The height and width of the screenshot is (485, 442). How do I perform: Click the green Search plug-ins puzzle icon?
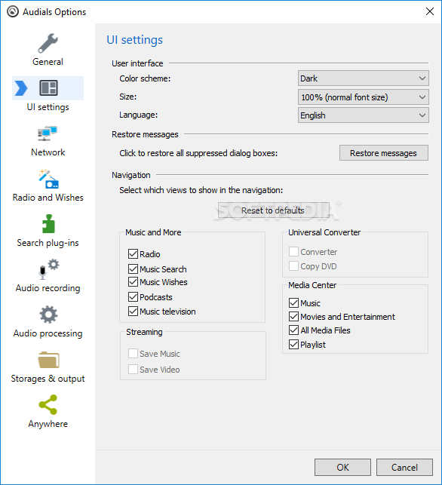click(x=48, y=223)
